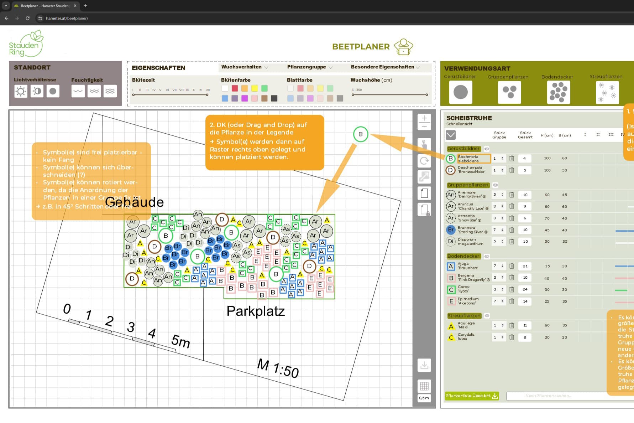Click the 0,5 m grid size label
Screen dimensions: 634x423
(x=424, y=398)
